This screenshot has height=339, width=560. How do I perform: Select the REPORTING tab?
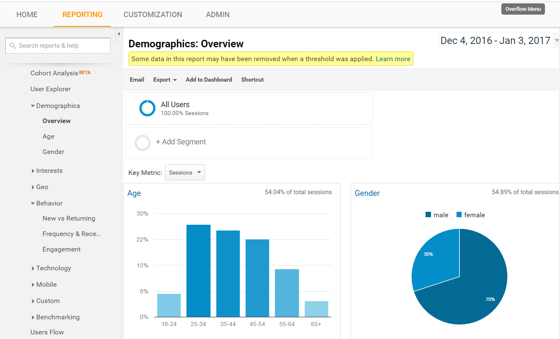(x=83, y=15)
